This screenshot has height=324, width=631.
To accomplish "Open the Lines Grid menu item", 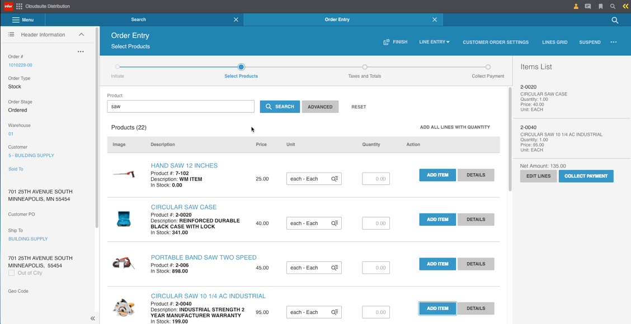I will click(x=554, y=42).
